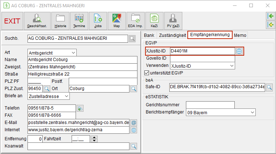Click the search icon next to Suchb. field
Viewport: 276px width, 154px height.
132,39
